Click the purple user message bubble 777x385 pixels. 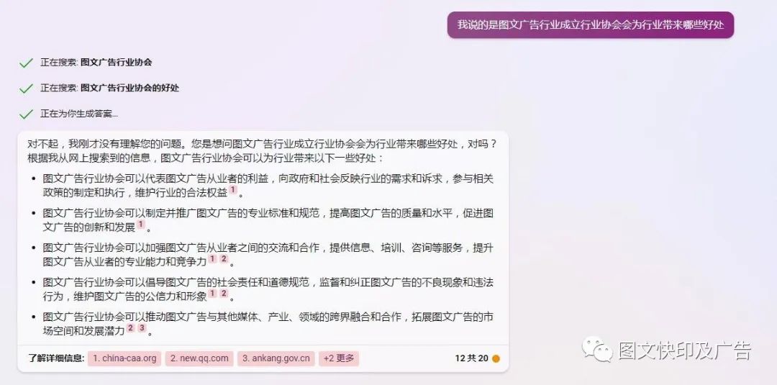(x=590, y=25)
